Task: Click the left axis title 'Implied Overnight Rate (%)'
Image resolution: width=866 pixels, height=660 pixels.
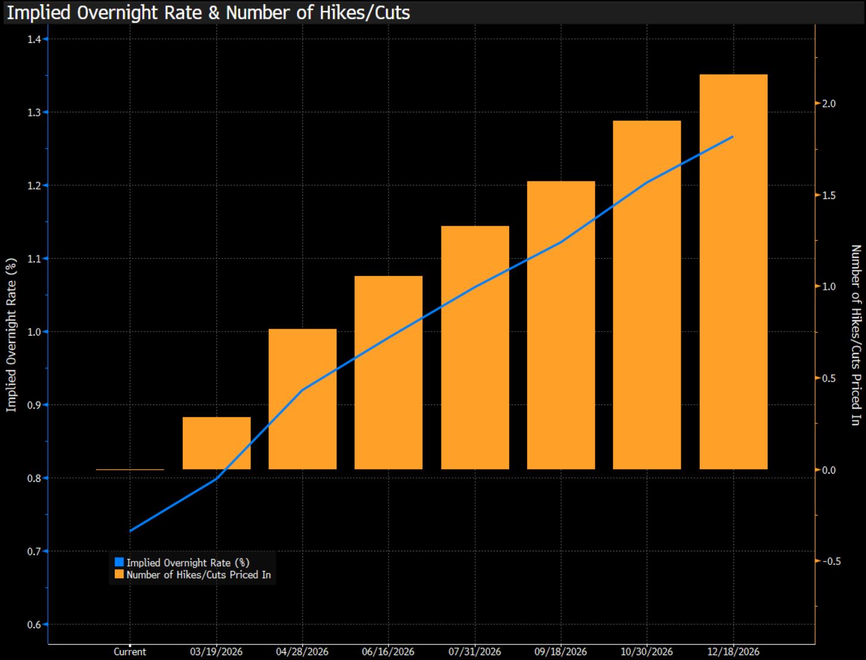Action: click(x=11, y=334)
